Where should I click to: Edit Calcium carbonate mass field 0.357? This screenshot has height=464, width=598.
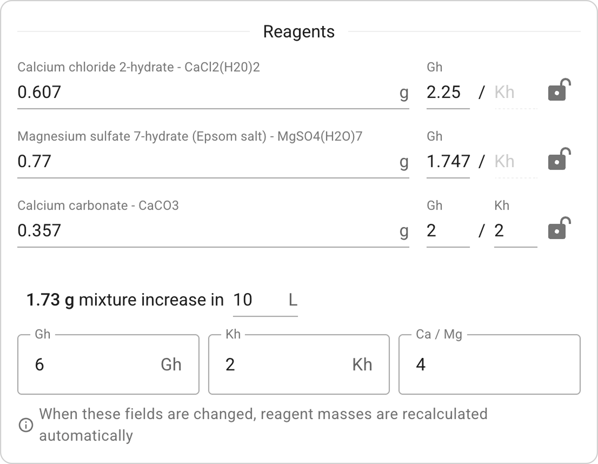coord(206,231)
